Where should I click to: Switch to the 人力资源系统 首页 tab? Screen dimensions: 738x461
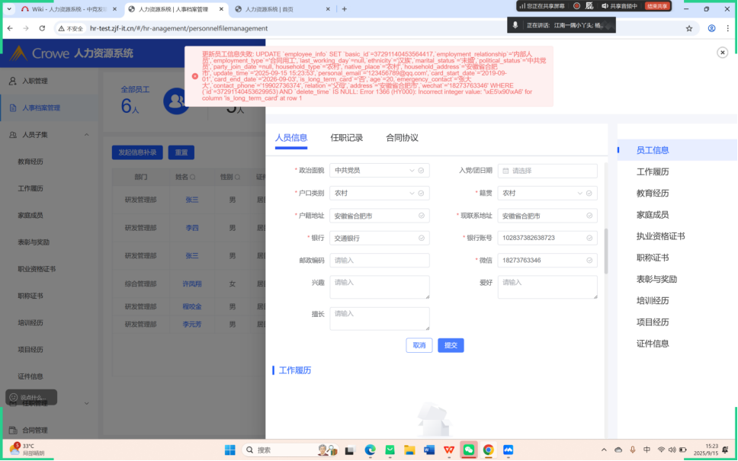pyautogui.click(x=282, y=9)
